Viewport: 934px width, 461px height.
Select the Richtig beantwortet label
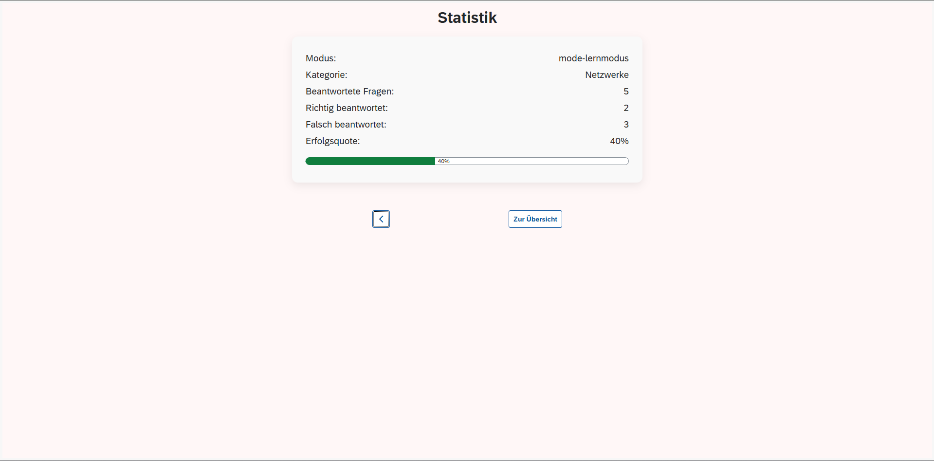coord(347,108)
